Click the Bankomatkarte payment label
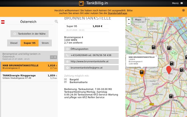 (79, 82)
